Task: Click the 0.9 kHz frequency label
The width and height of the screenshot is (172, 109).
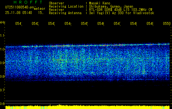Action: [x=2, y=63]
